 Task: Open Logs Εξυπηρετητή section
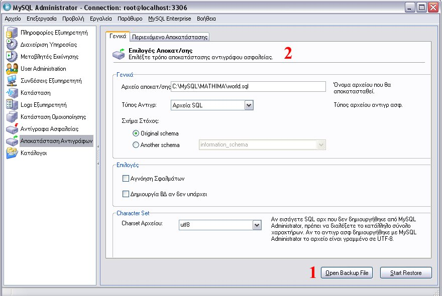(x=44, y=105)
